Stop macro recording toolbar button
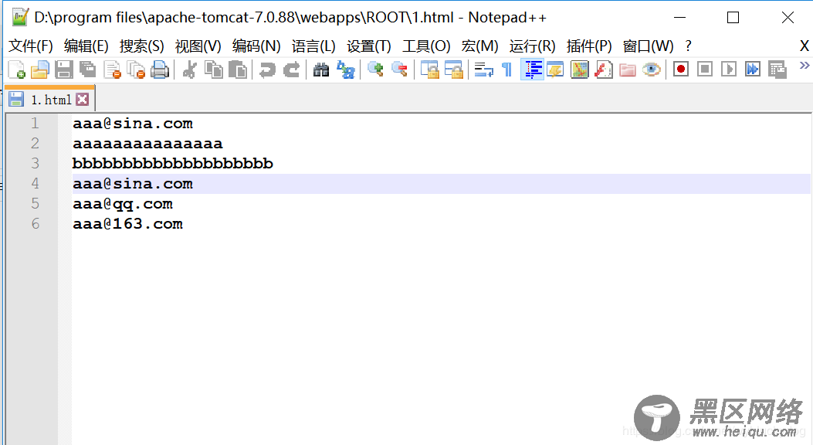The width and height of the screenshot is (813, 445). [x=705, y=70]
